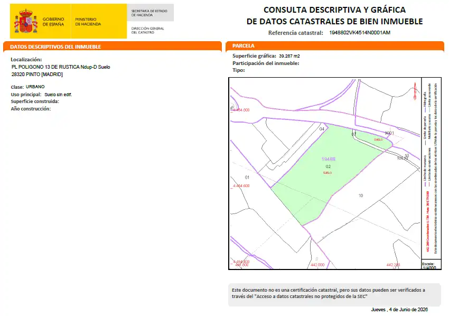The width and height of the screenshot is (449, 316).
Task: Click 'SECRETARÍA DE ESTADO DE HACIENDA' label
Action: [149, 13]
